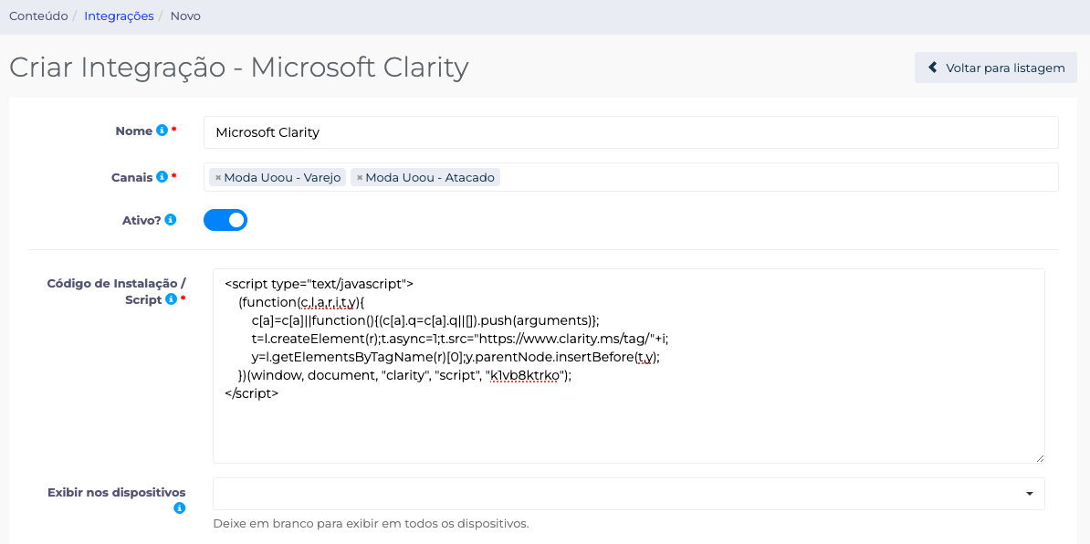
Task: Click the textarea resize handle corner
Action: click(x=1039, y=458)
